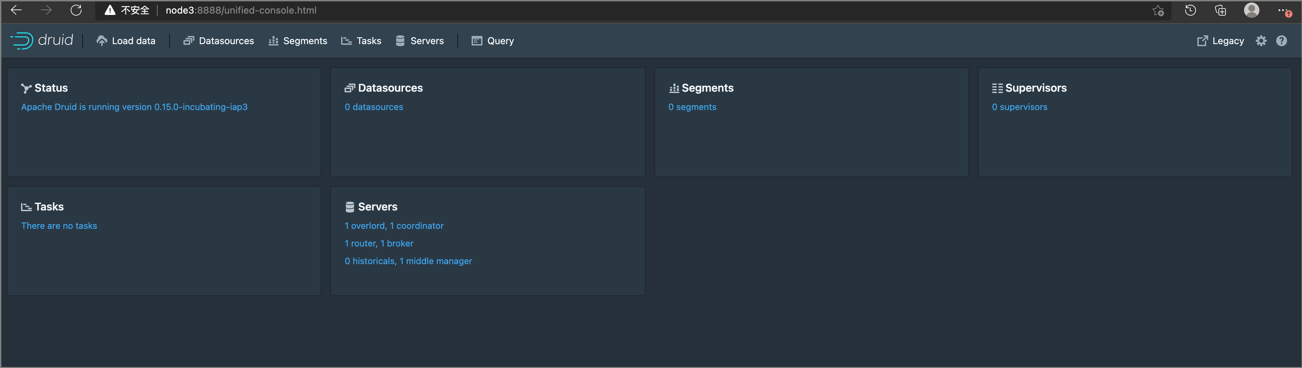Open Legacy console external link

[1220, 41]
